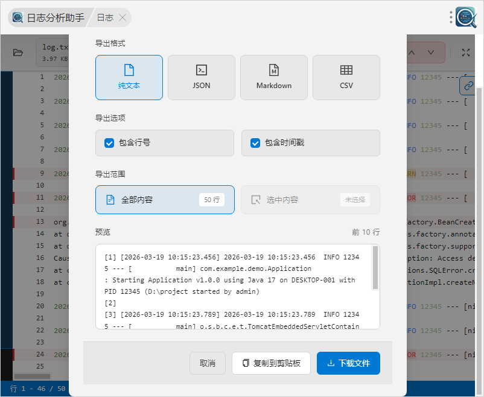Select JSON export format

[202, 77]
